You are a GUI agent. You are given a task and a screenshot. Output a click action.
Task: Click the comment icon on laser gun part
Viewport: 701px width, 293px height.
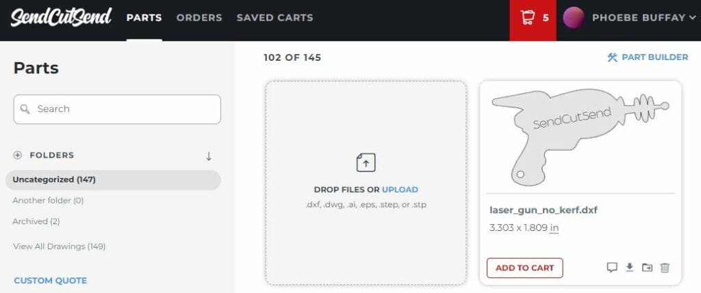612,268
